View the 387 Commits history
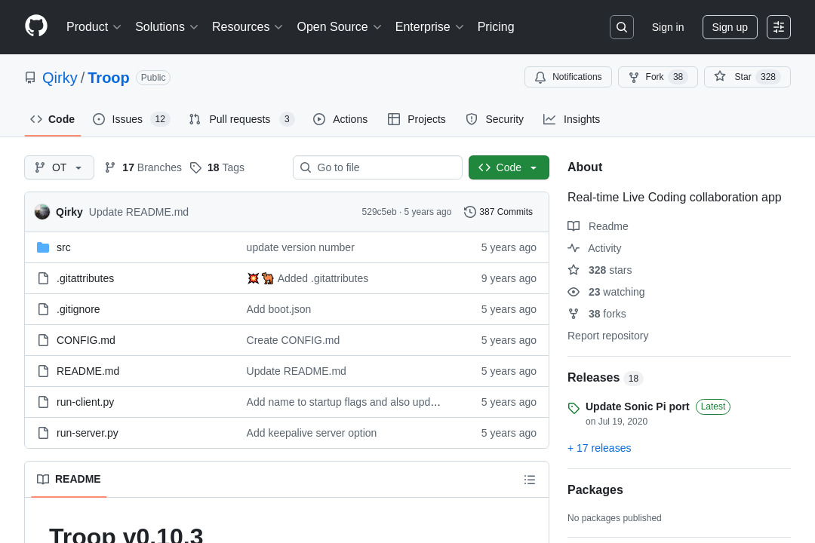This screenshot has width=815, height=543. pyautogui.click(x=499, y=212)
